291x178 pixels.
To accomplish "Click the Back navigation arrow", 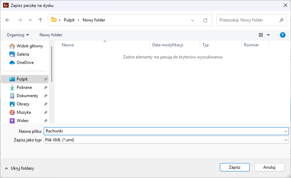I will coord(8,20).
